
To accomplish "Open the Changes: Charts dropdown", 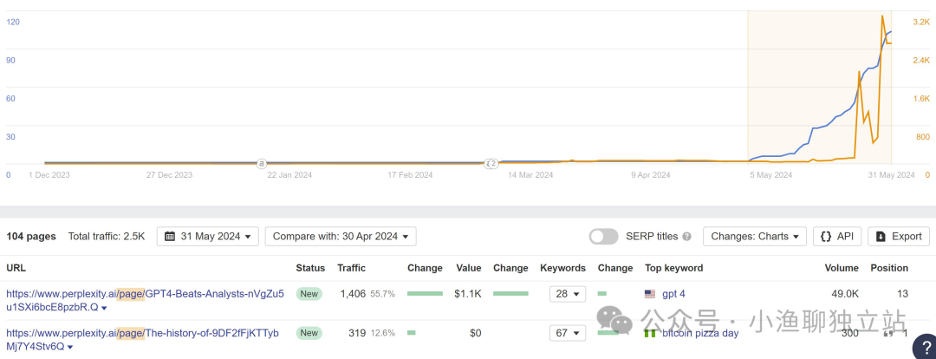I will coord(755,237).
